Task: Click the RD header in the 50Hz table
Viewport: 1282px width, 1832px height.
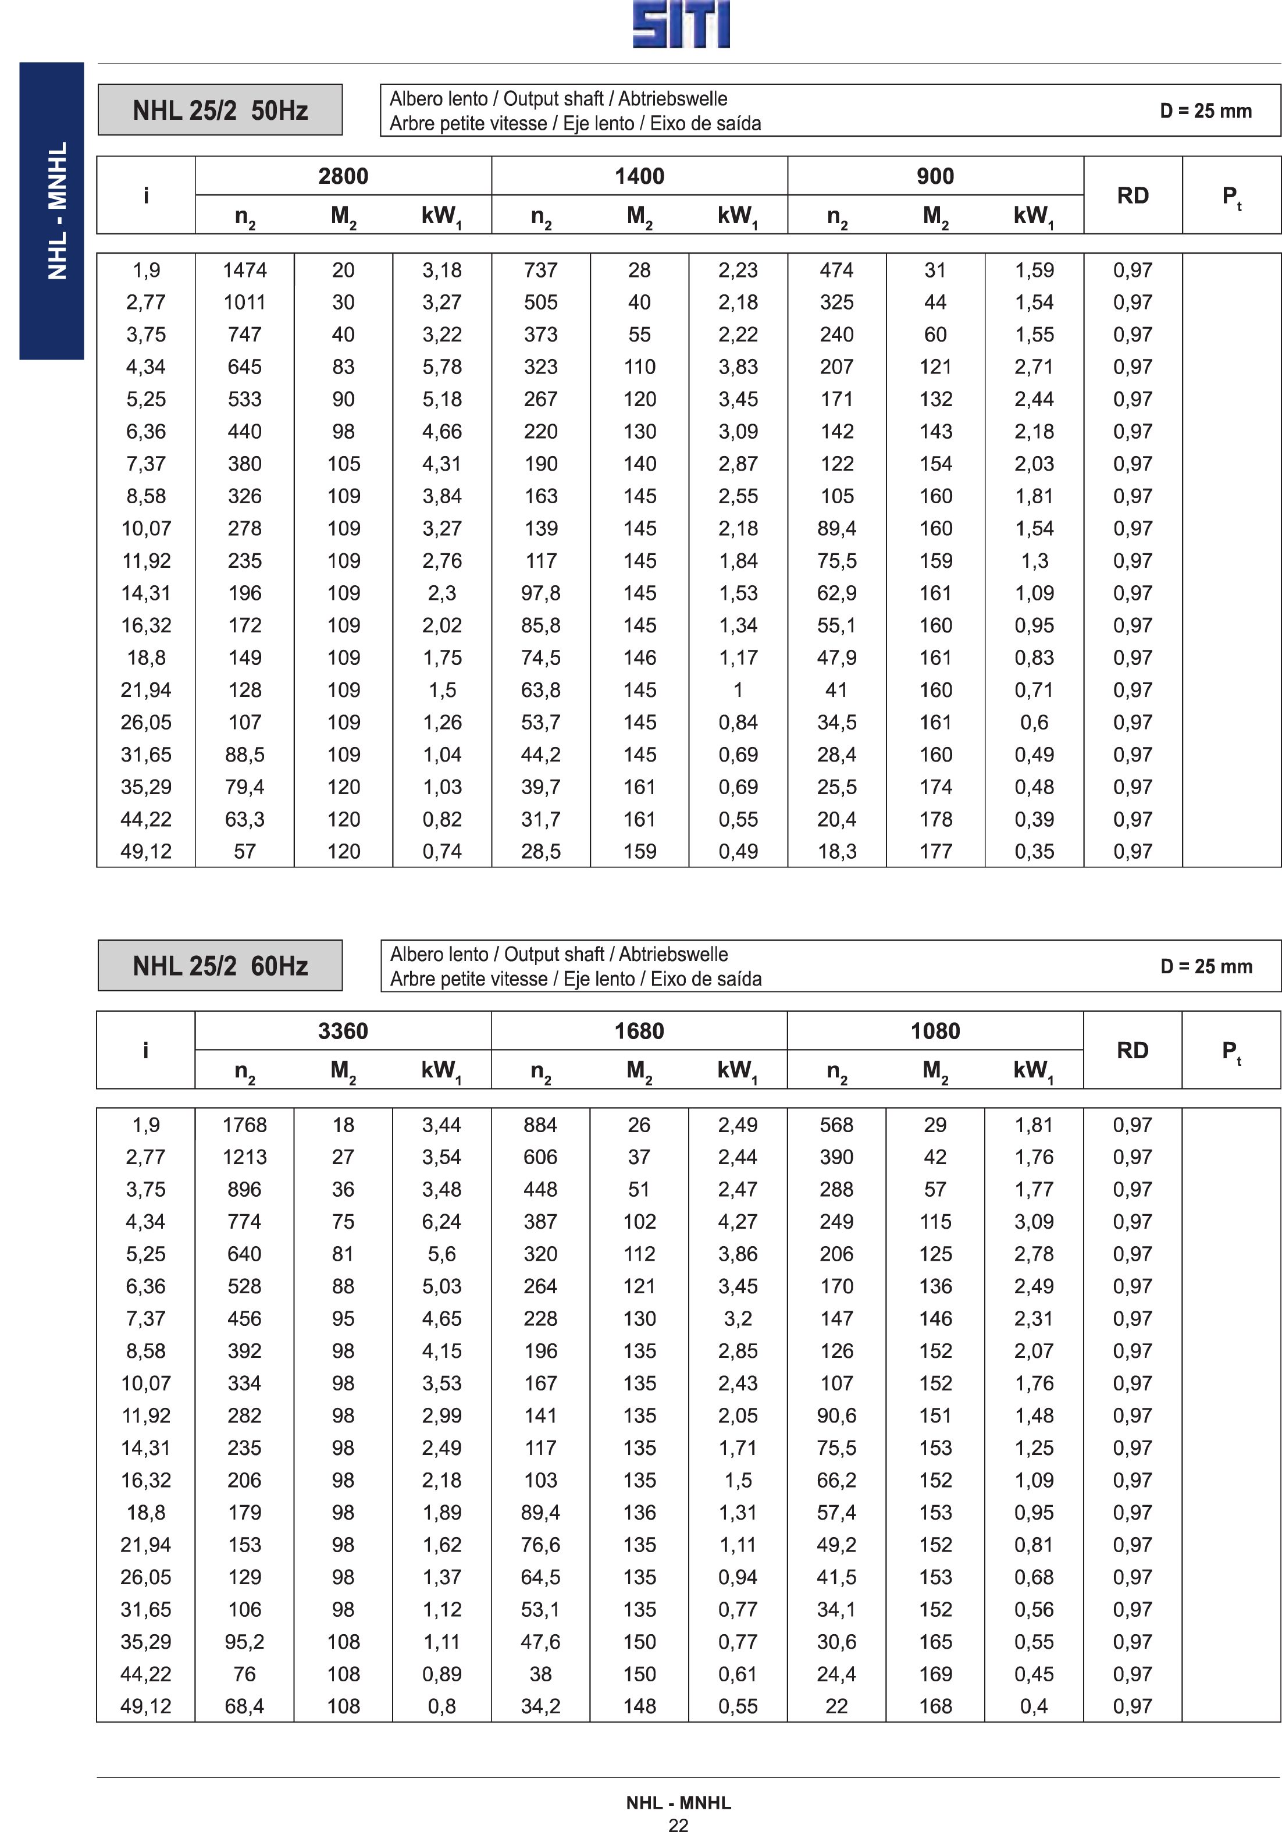Action: click(1133, 195)
